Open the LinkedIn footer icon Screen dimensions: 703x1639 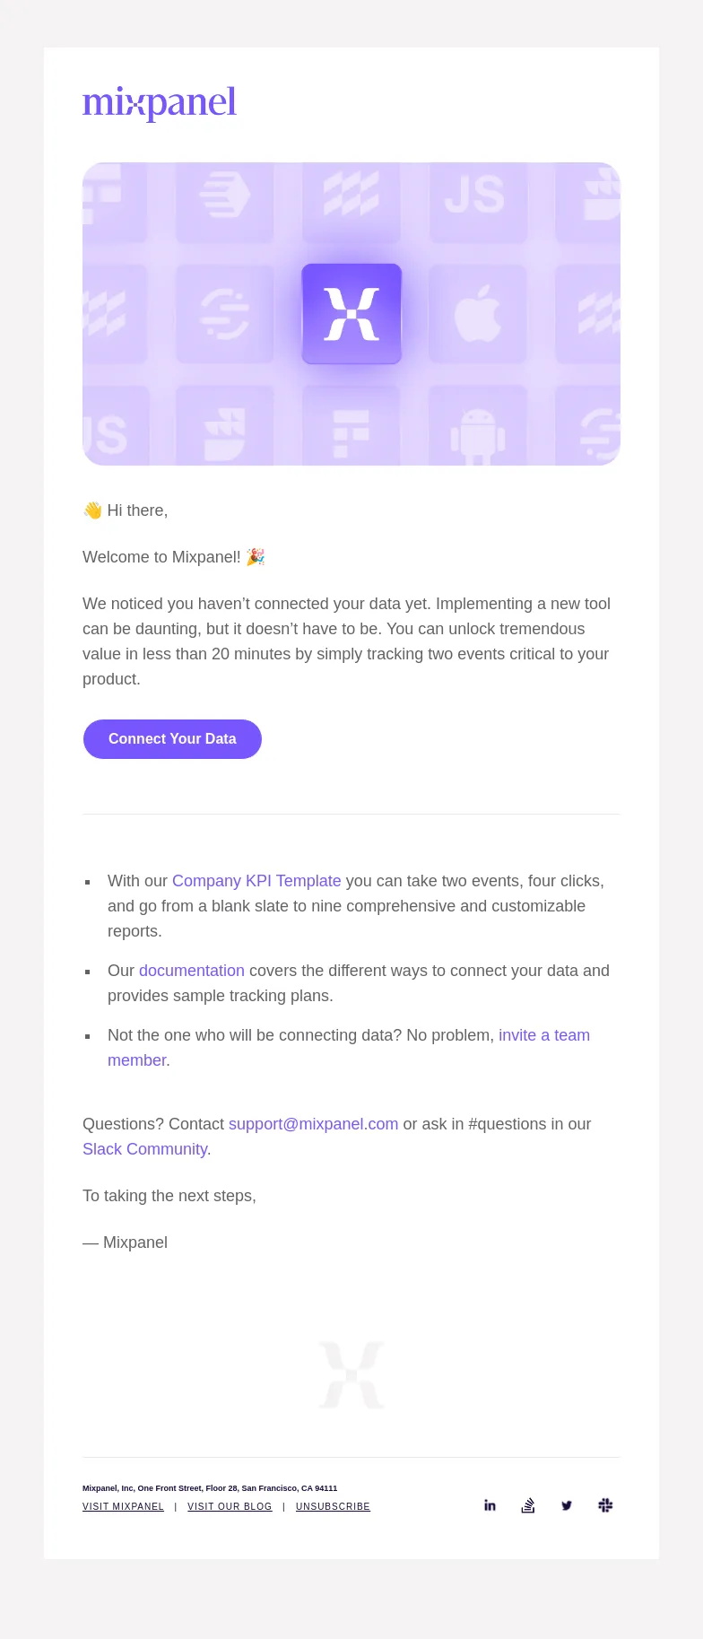[490, 1505]
